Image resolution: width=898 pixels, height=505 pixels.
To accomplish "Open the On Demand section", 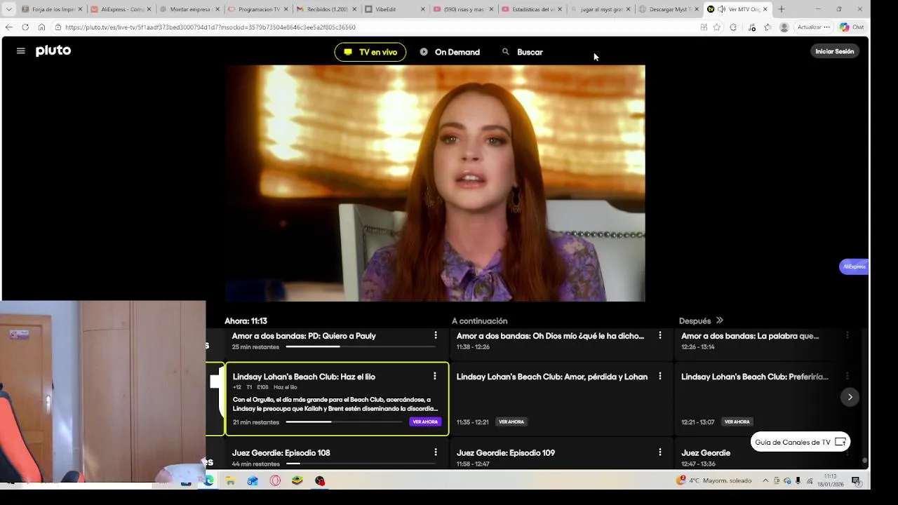I will (x=450, y=52).
